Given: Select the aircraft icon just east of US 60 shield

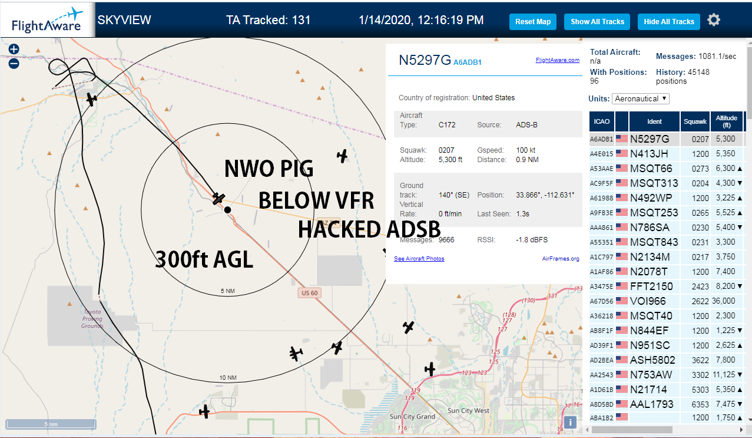Looking at the screenshot, I should click(409, 327).
